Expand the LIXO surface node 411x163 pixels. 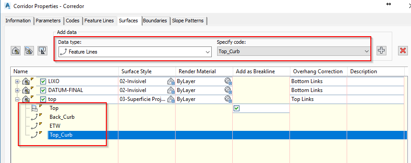point(17,81)
